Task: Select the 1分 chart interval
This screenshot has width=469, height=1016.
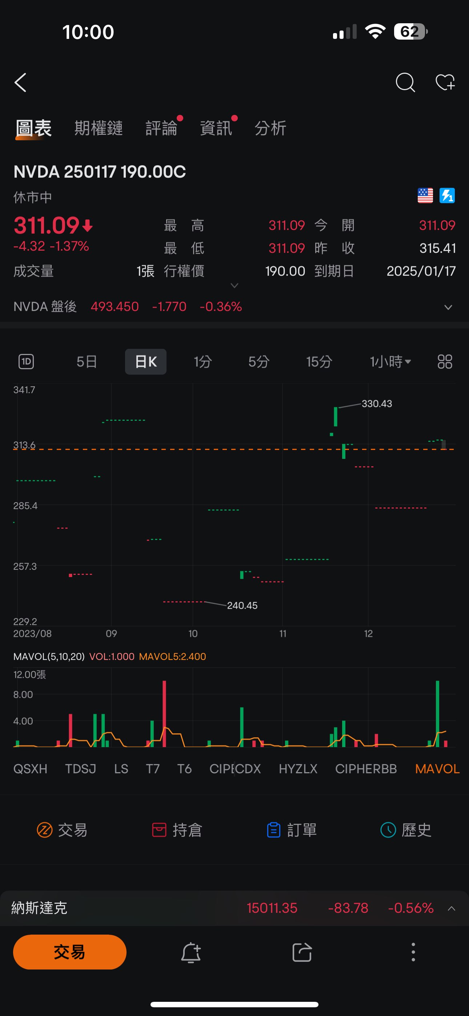Action: coord(203,362)
